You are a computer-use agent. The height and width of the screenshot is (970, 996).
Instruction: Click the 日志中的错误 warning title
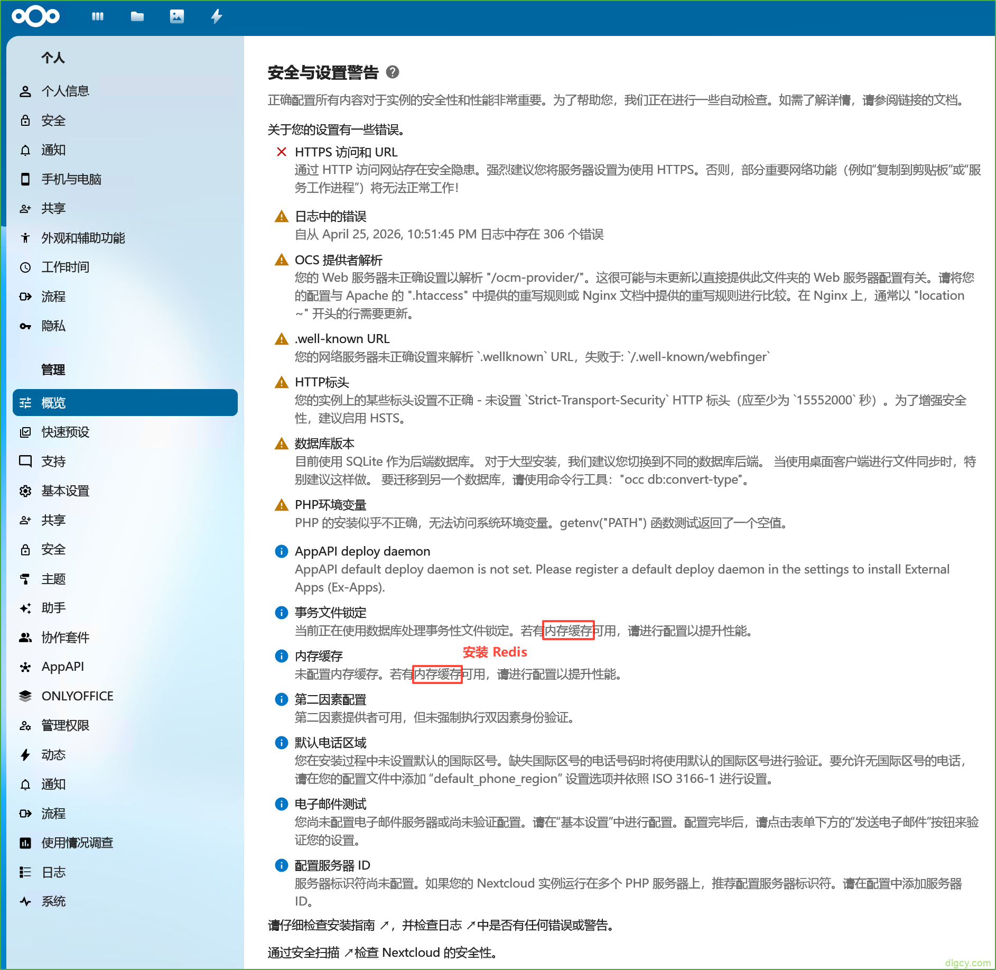click(x=331, y=217)
